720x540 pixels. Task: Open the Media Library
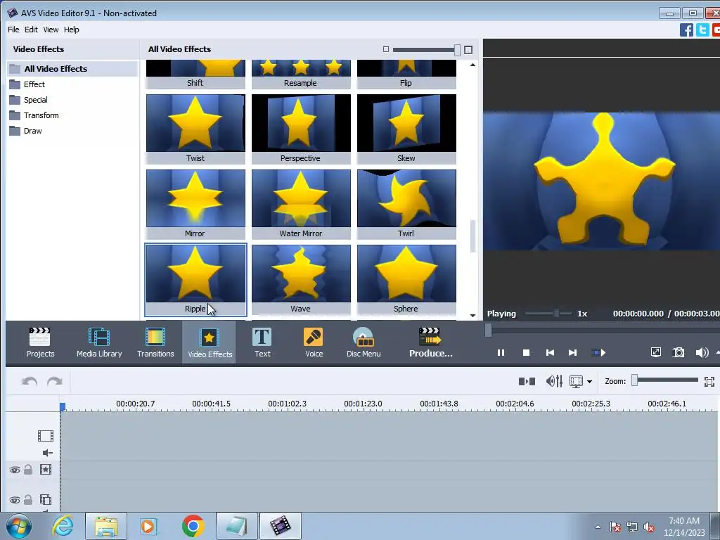[98, 342]
